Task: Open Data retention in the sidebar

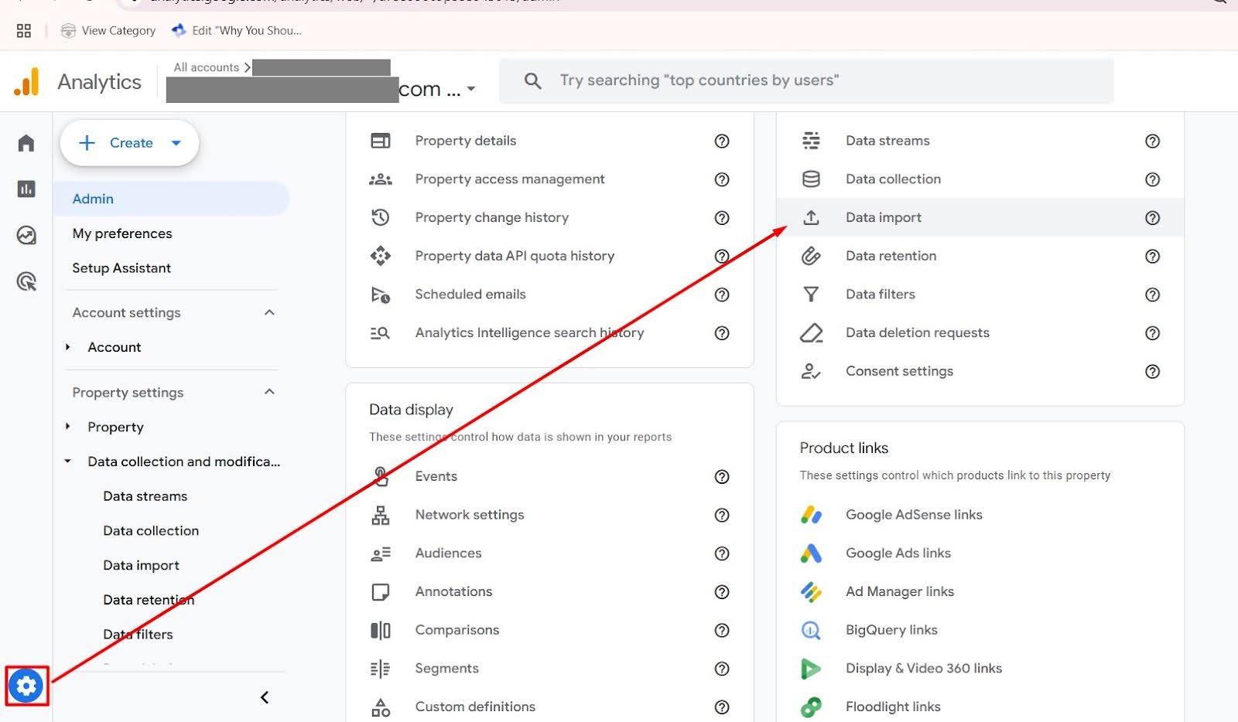Action: point(149,600)
